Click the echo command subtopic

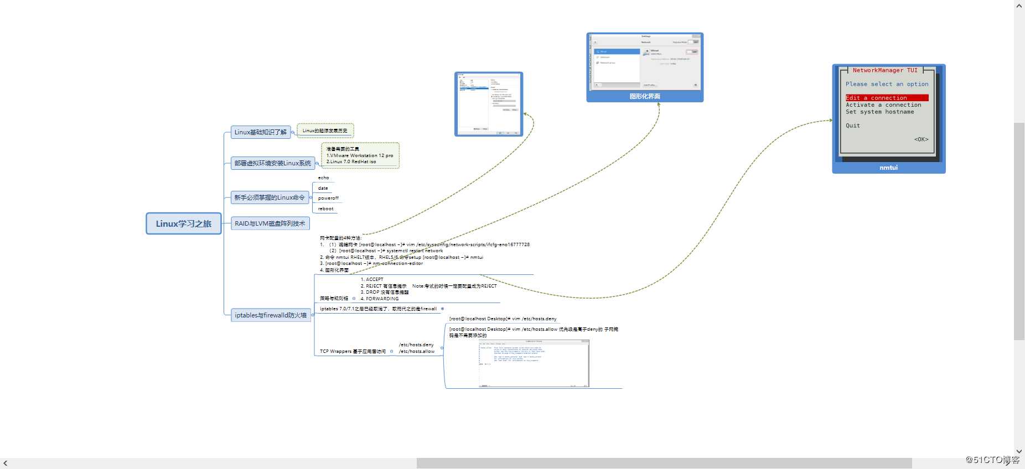point(324,178)
